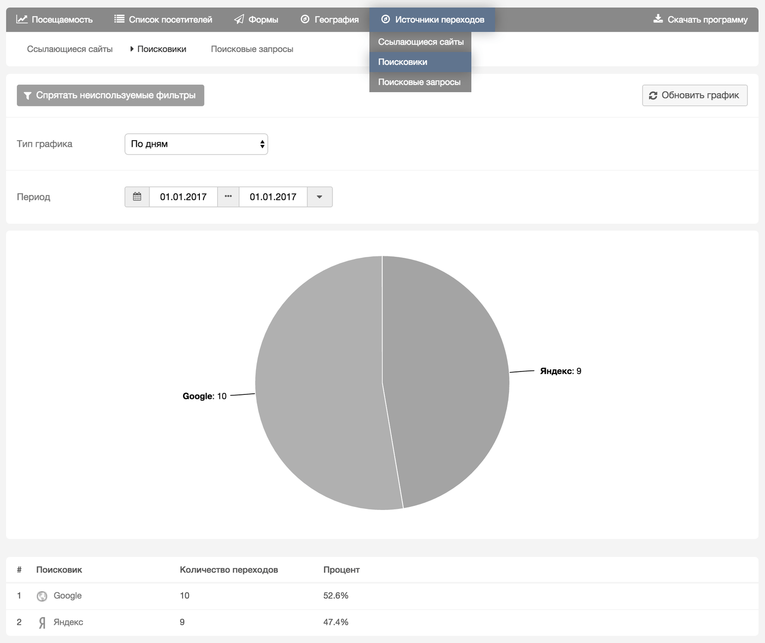
Task: Click Яндекс name in table row
Action: [68, 622]
